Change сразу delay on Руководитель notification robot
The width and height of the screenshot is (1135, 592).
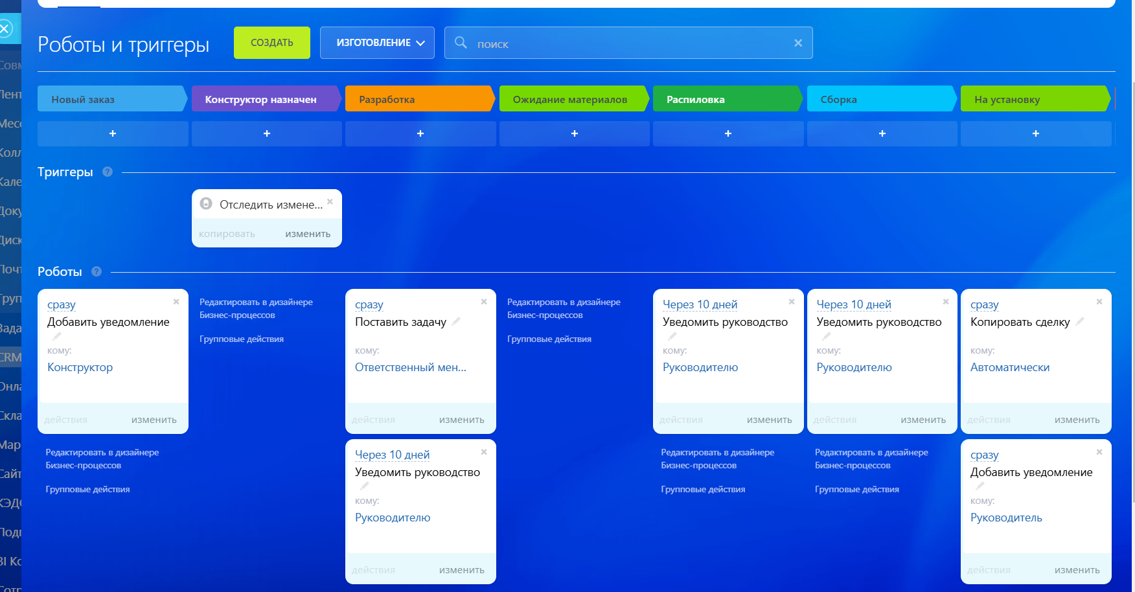[985, 455]
